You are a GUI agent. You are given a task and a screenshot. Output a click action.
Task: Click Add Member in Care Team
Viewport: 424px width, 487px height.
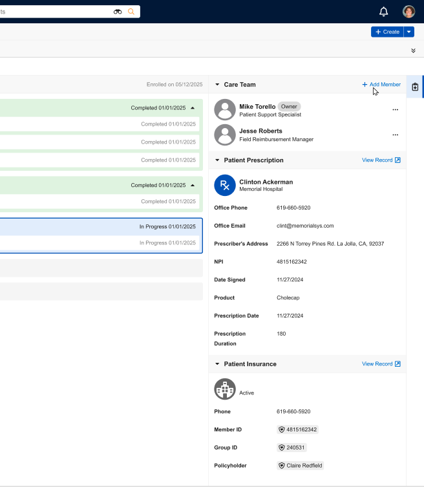pos(381,85)
